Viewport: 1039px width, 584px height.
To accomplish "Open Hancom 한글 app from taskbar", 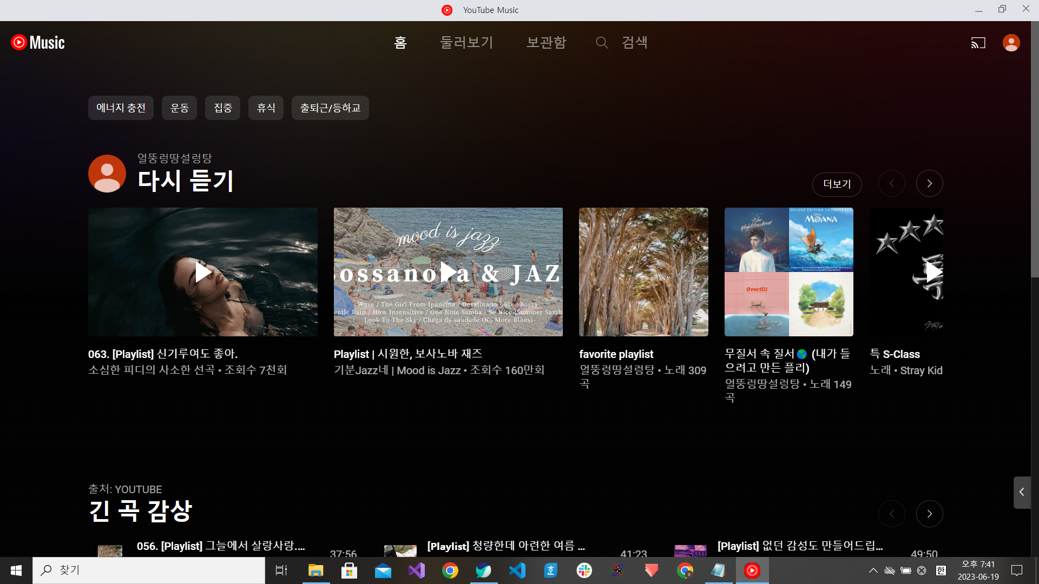I will (x=550, y=570).
